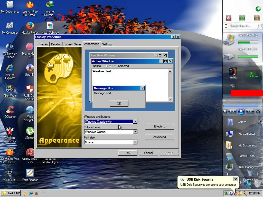The height and width of the screenshot is (197, 263).
Task: Select the Appearance tab
Action: point(92,44)
